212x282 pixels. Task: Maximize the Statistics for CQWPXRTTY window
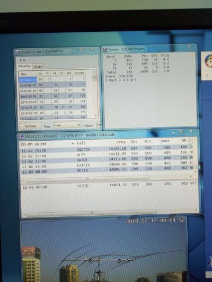(82, 50)
